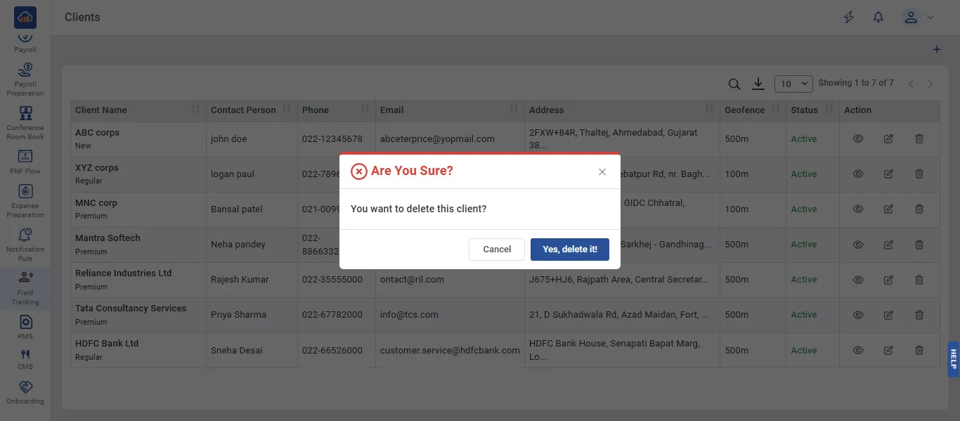The height and width of the screenshot is (421, 960).
Task: View Tata Consultancy Services details
Action: 858,315
